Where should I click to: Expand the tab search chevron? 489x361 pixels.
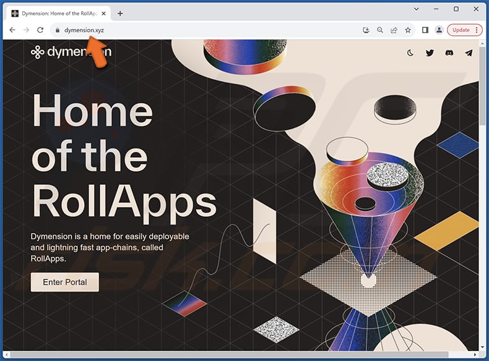click(x=416, y=9)
